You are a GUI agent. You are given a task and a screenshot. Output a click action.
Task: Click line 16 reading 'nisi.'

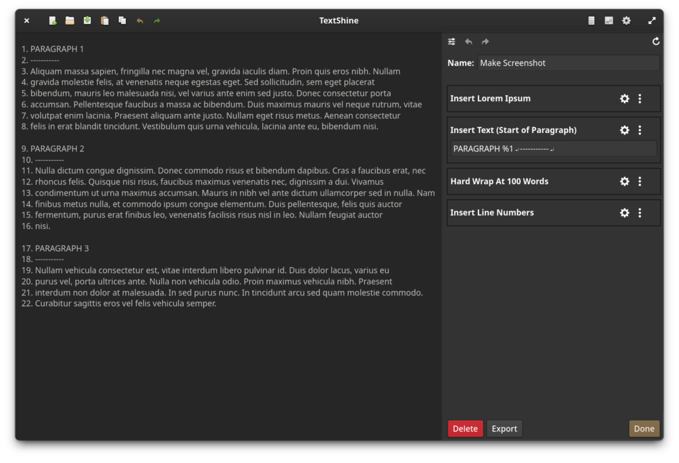tap(36, 226)
